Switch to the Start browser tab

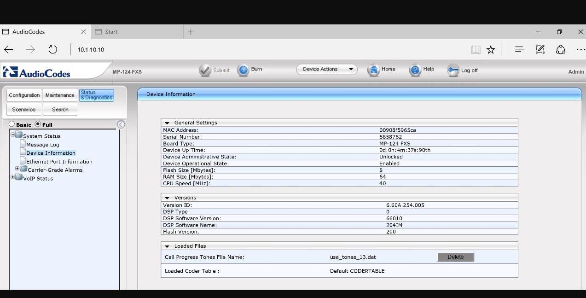click(137, 32)
